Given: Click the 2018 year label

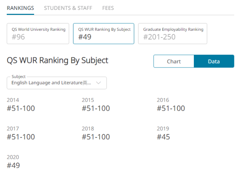Looking at the screenshot, I should [88, 129].
